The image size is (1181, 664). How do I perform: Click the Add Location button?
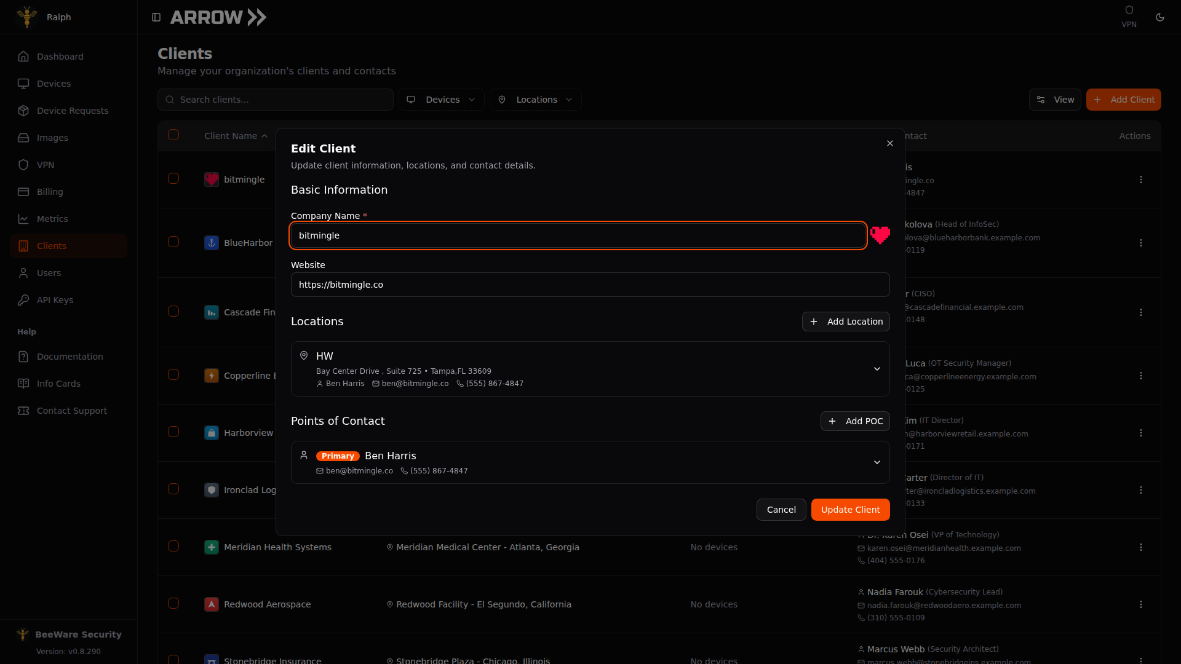(846, 322)
